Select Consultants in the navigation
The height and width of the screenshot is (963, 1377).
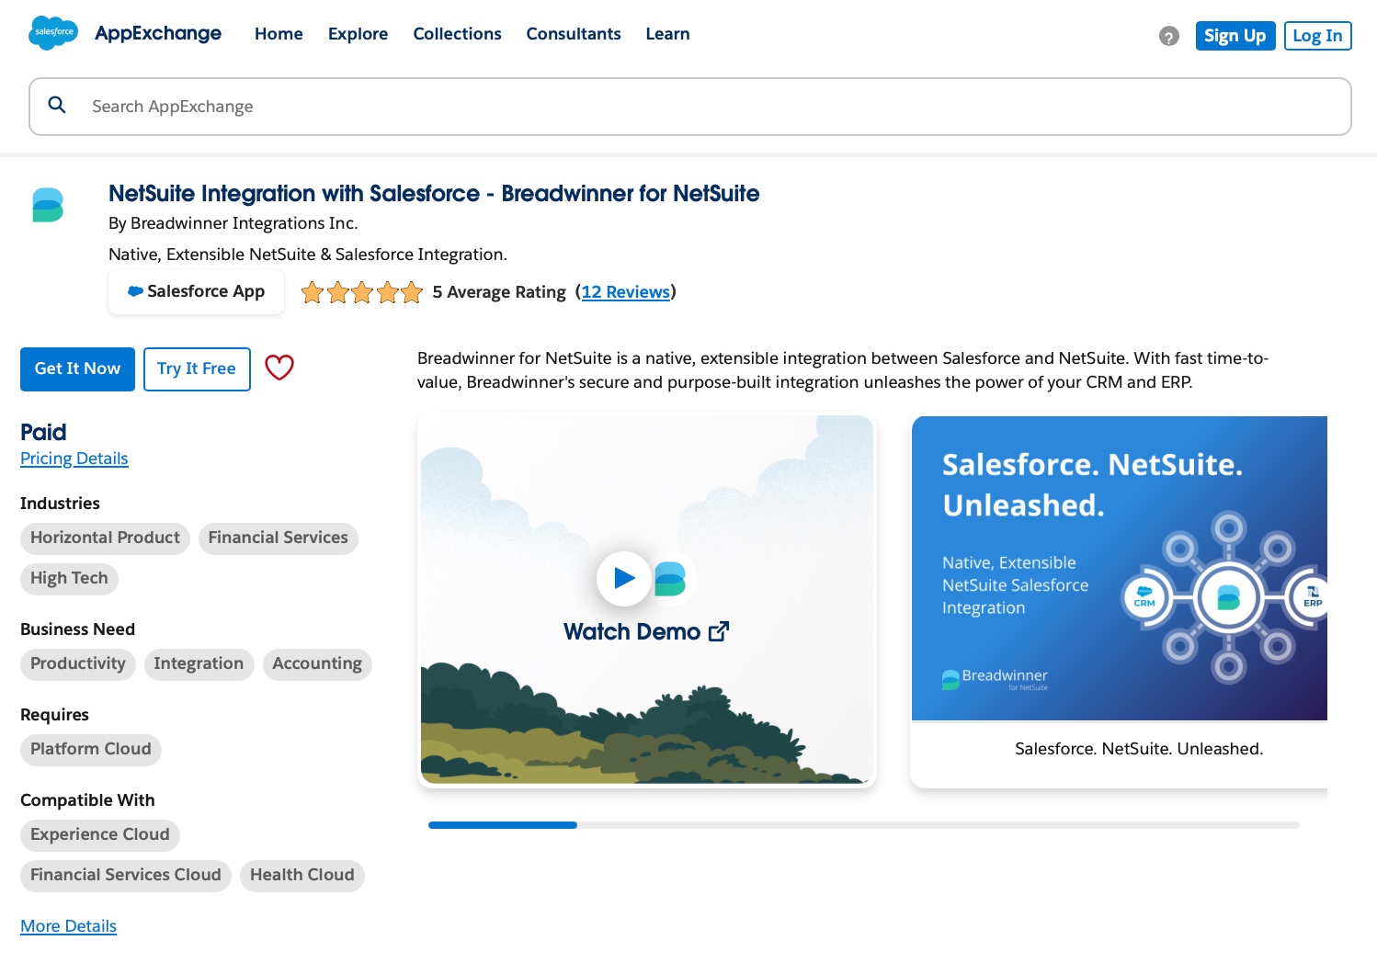click(x=574, y=34)
